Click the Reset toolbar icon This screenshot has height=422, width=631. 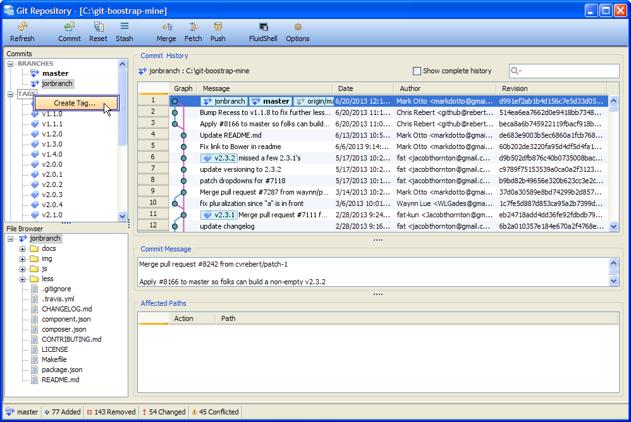(98, 32)
